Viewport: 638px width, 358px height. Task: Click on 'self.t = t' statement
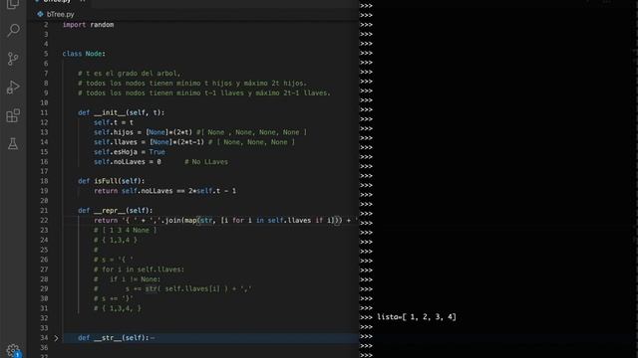pos(114,122)
